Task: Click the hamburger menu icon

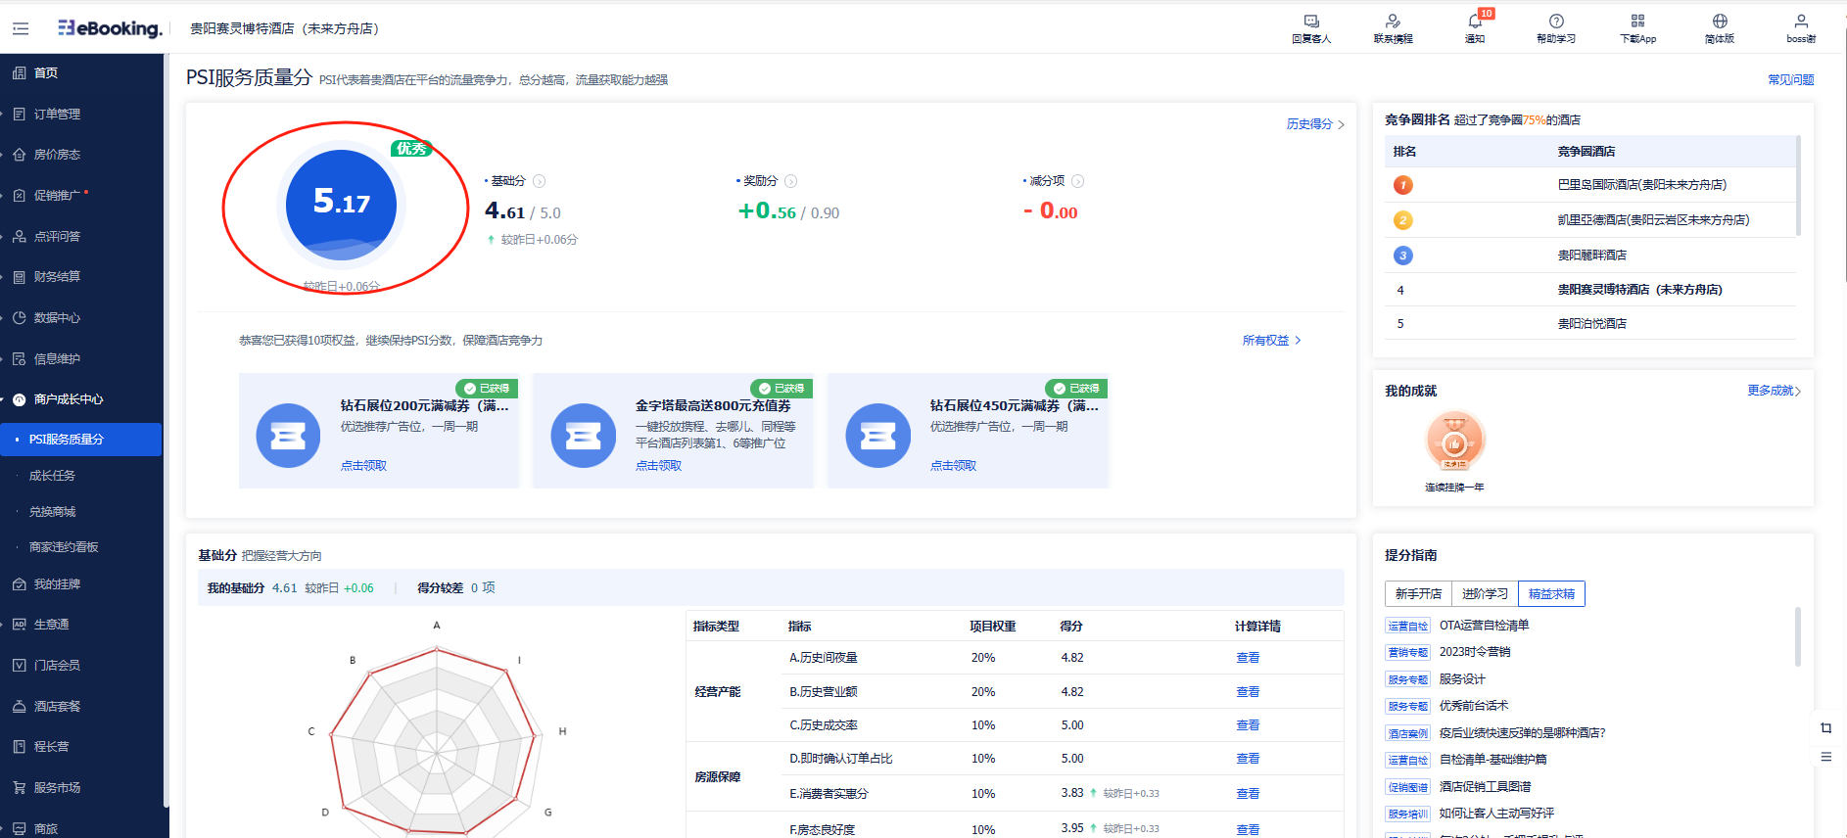Action: click(x=21, y=28)
